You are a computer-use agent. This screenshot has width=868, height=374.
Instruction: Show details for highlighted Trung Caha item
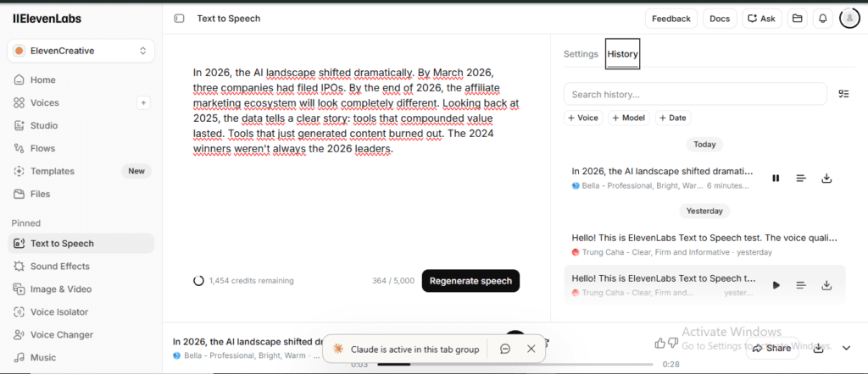pos(801,285)
